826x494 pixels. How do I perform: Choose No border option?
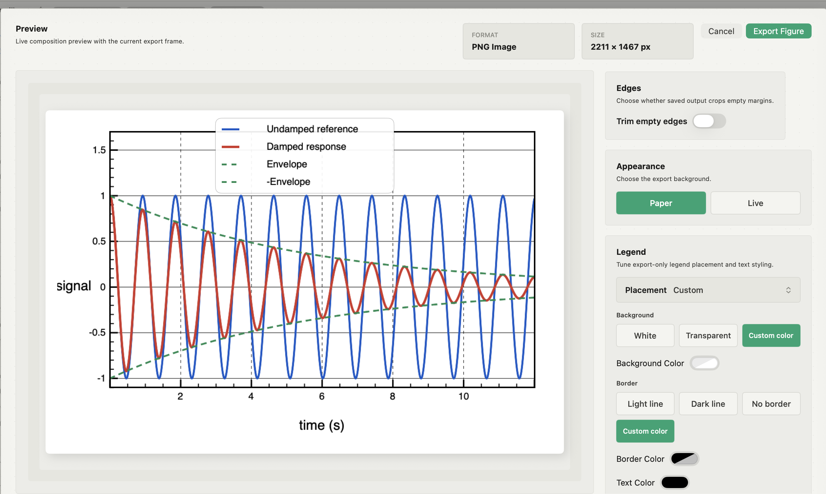click(771, 404)
